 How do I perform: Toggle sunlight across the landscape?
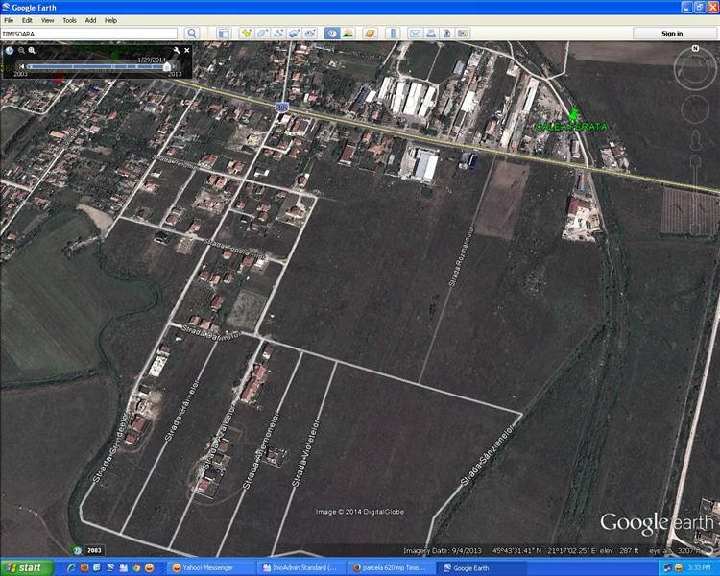(348, 34)
